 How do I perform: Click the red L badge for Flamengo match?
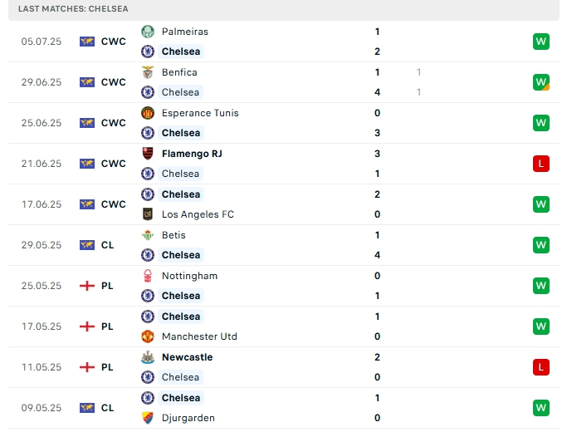click(541, 164)
